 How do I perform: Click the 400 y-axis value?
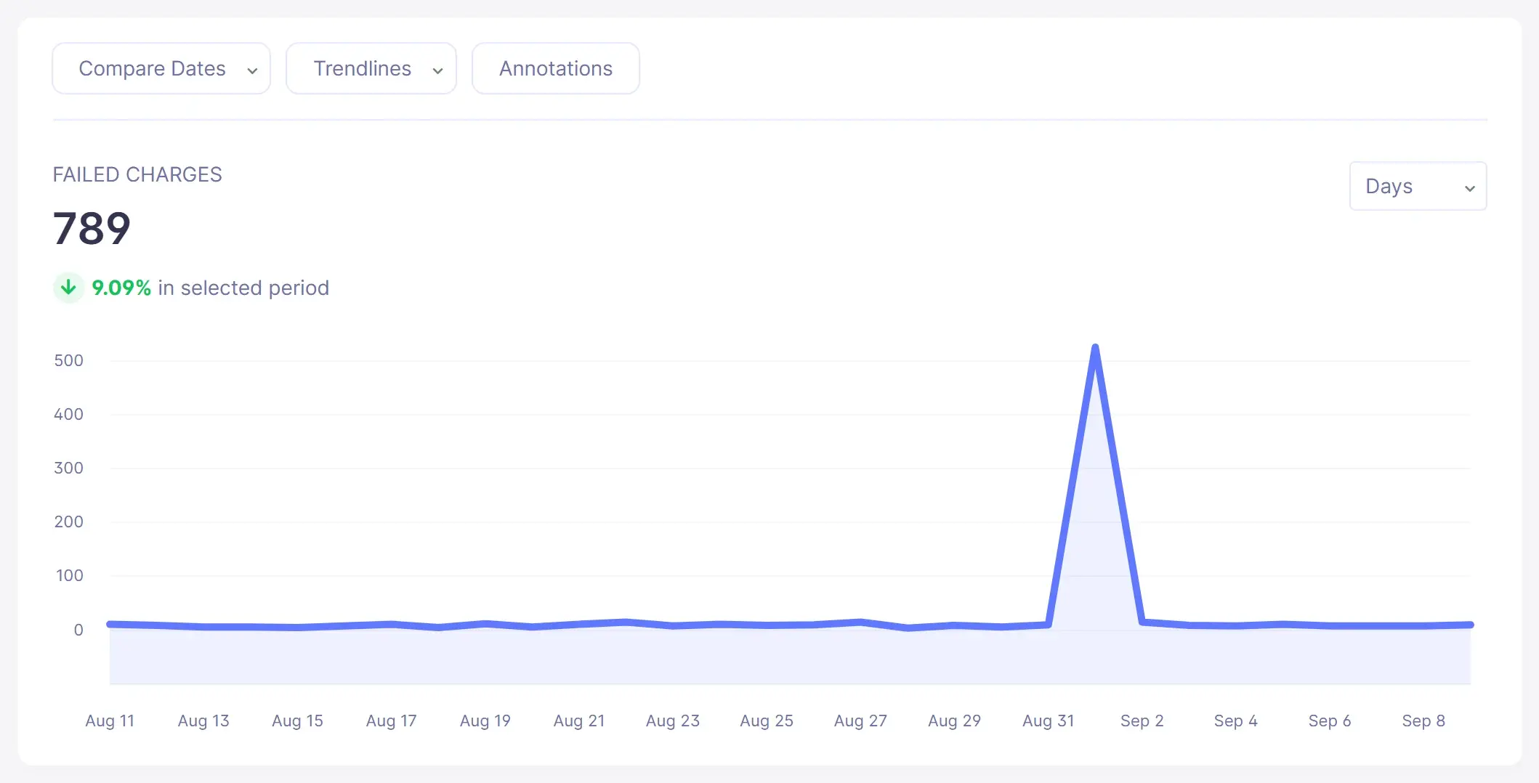[69, 414]
